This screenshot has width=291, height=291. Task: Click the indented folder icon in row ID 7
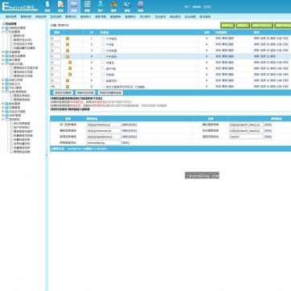point(70,75)
